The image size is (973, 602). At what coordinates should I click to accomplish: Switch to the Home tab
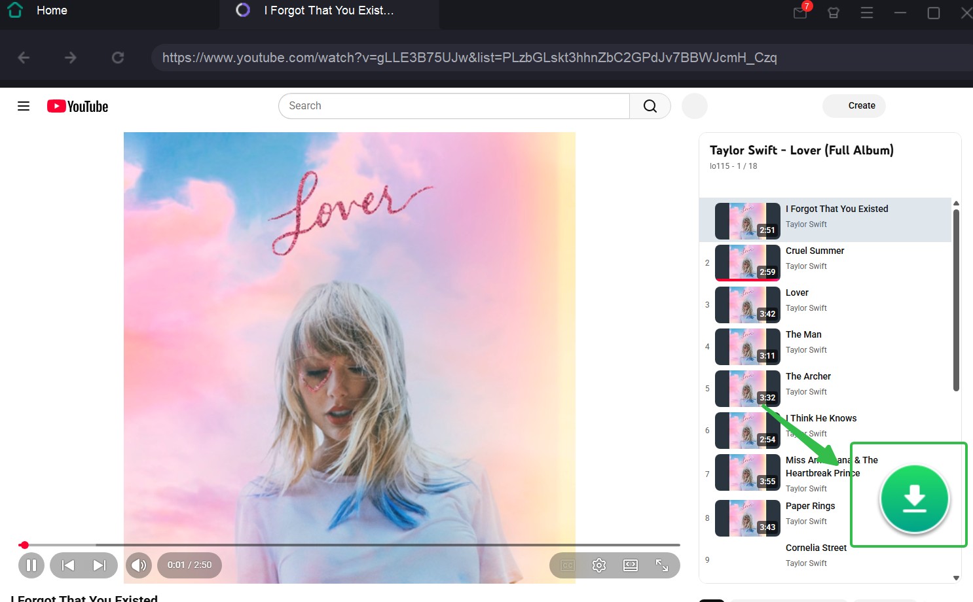point(52,10)
